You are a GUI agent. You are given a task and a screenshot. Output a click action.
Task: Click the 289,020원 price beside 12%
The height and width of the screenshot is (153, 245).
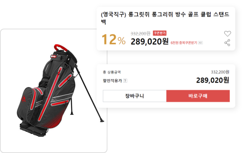[x=150, y=41]
